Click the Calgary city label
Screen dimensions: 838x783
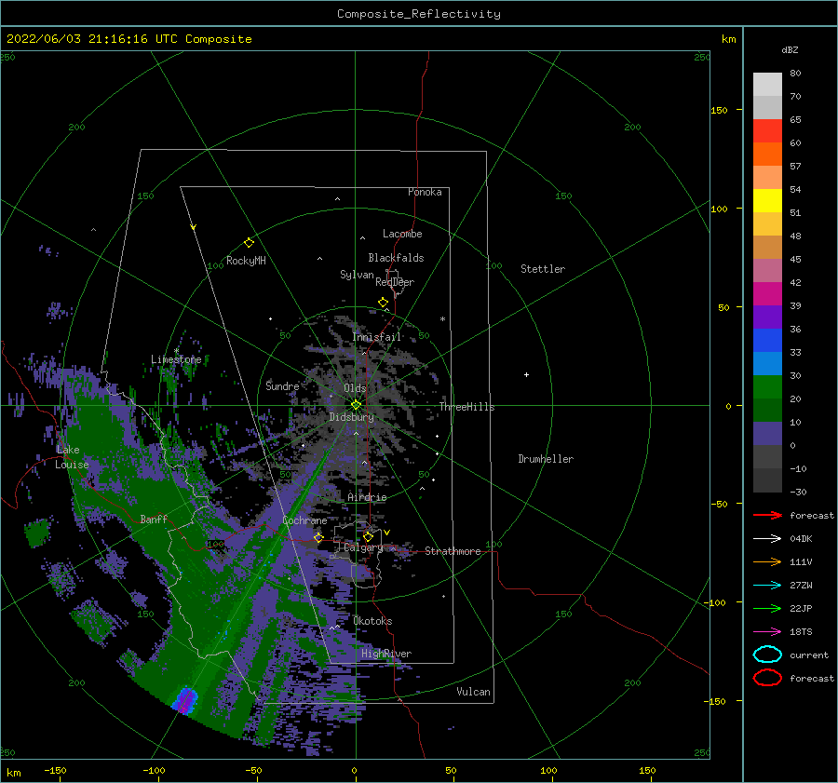[x=363, y=547]
